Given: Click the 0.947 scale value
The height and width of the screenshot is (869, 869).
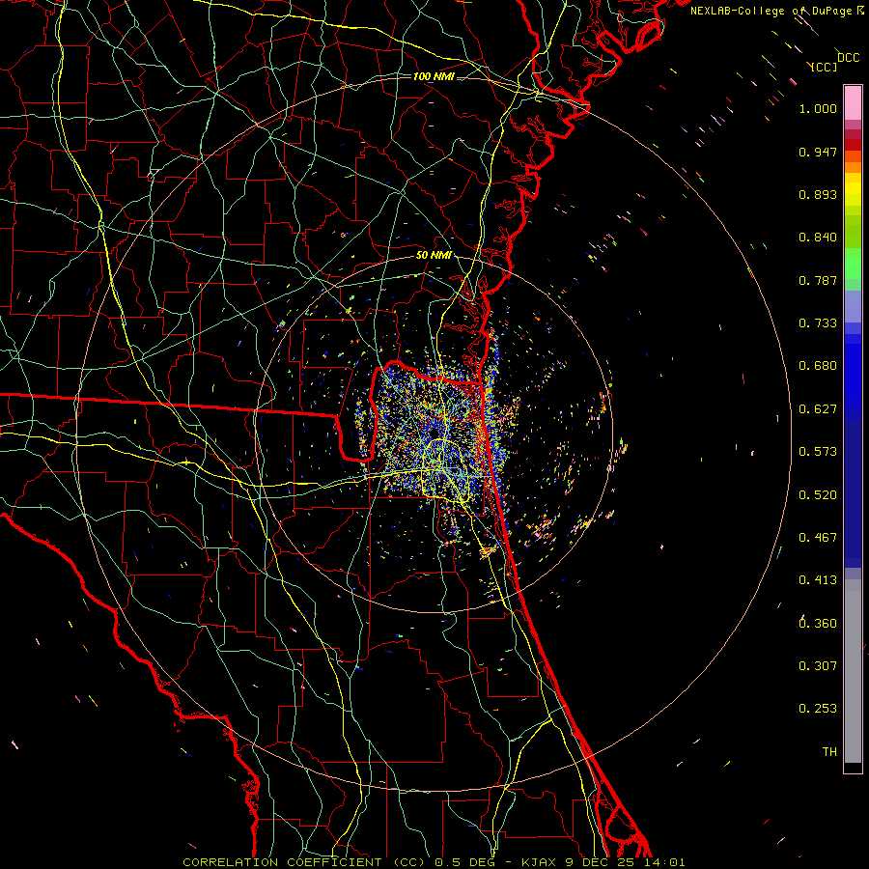Looking at the screenshot, I should (x=818, y=152).
